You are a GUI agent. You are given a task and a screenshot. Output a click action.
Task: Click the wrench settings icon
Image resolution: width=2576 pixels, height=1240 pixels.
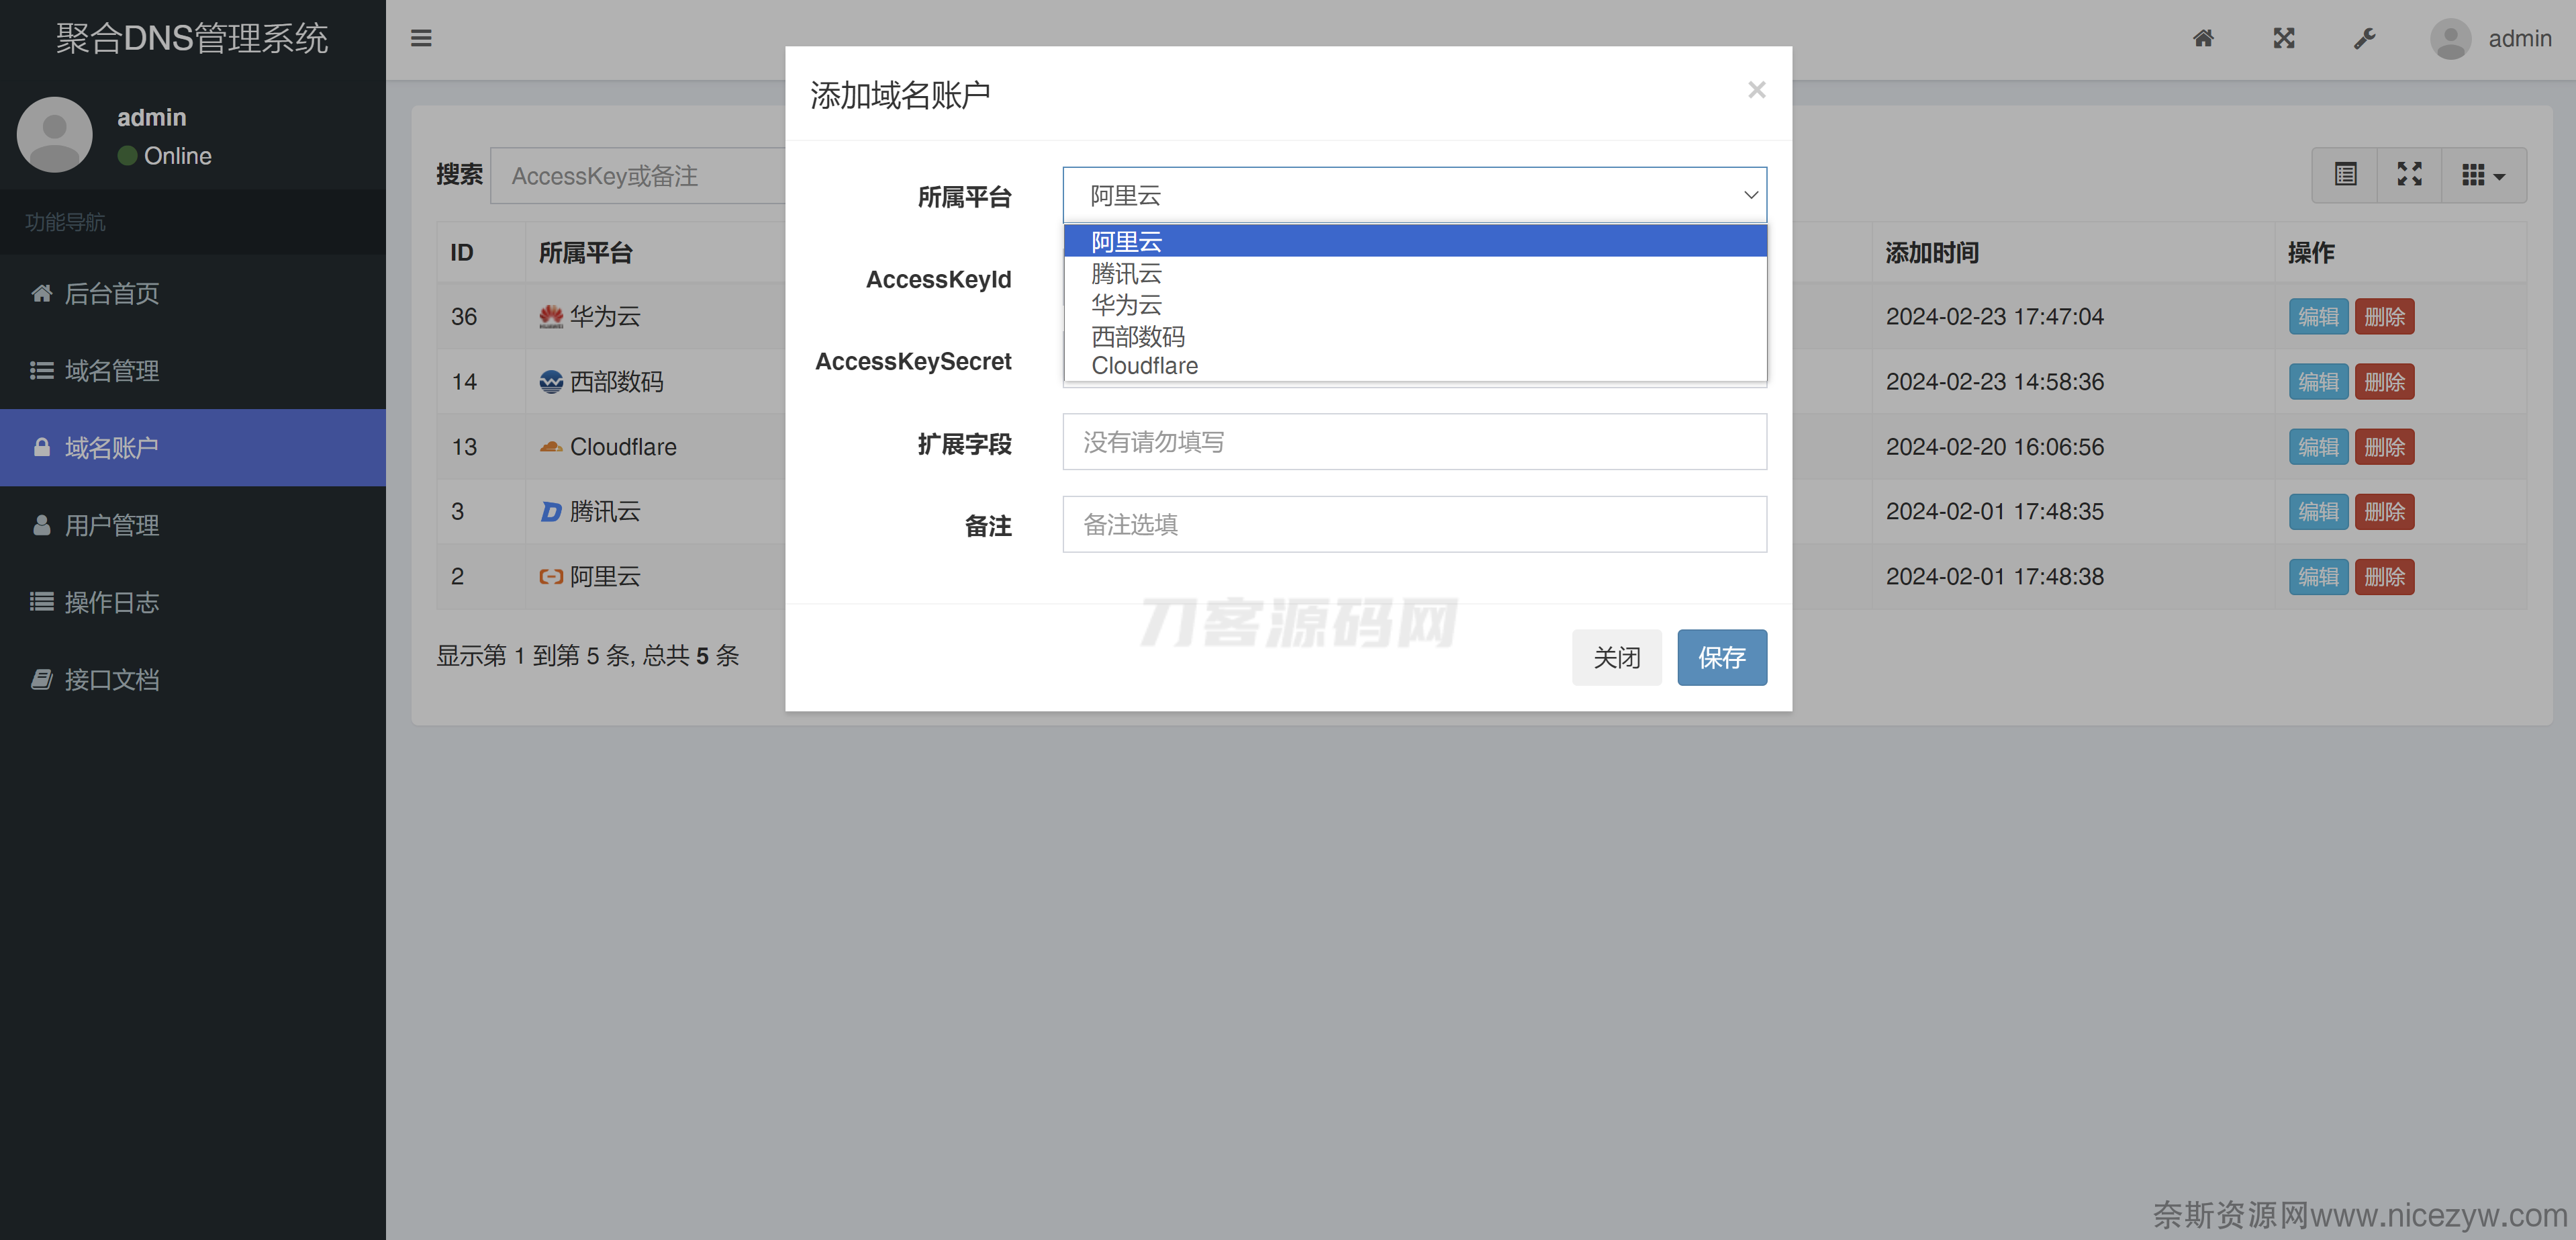click(2364, 38)
